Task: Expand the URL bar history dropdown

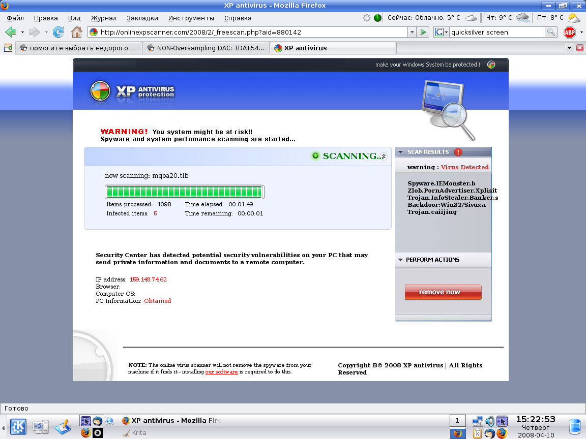Action: 412,32
